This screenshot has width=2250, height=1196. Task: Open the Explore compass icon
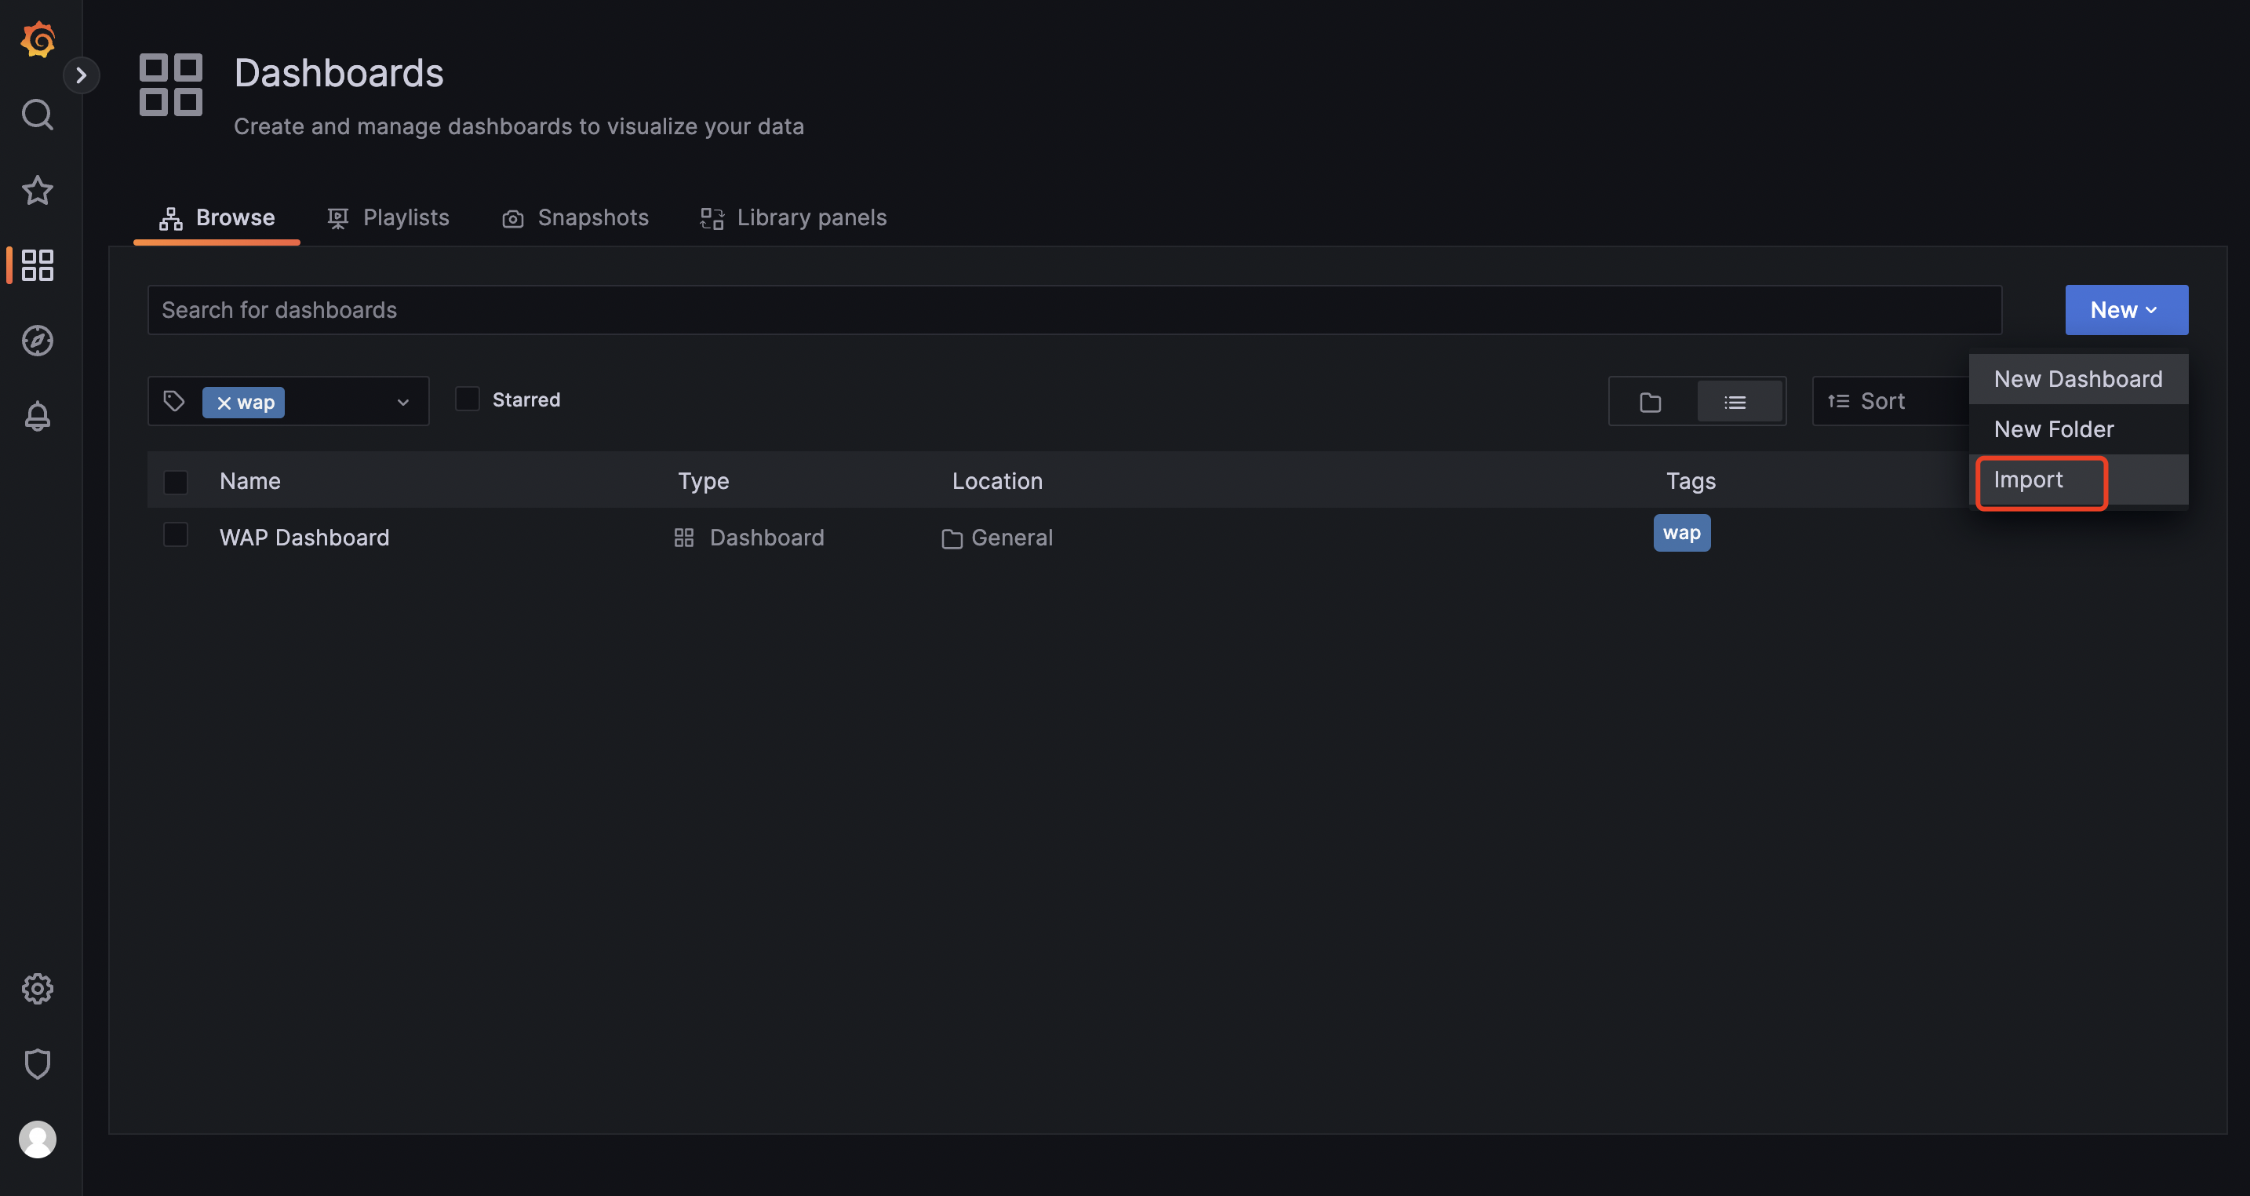[38, 341]
